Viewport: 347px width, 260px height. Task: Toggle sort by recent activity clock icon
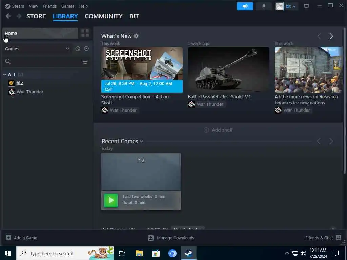pyautogui.click(x=78, y=49)
